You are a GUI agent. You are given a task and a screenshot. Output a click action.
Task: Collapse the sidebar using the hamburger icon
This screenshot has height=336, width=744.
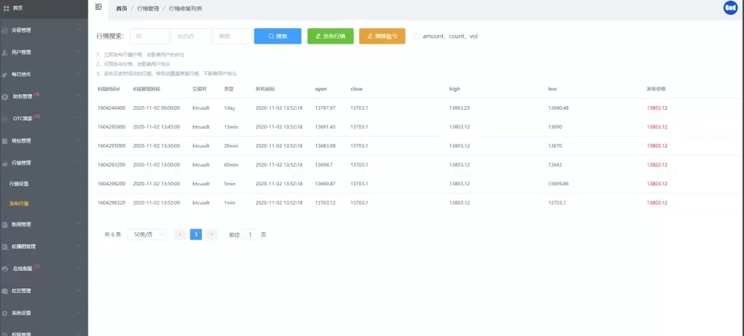point(99,7)
